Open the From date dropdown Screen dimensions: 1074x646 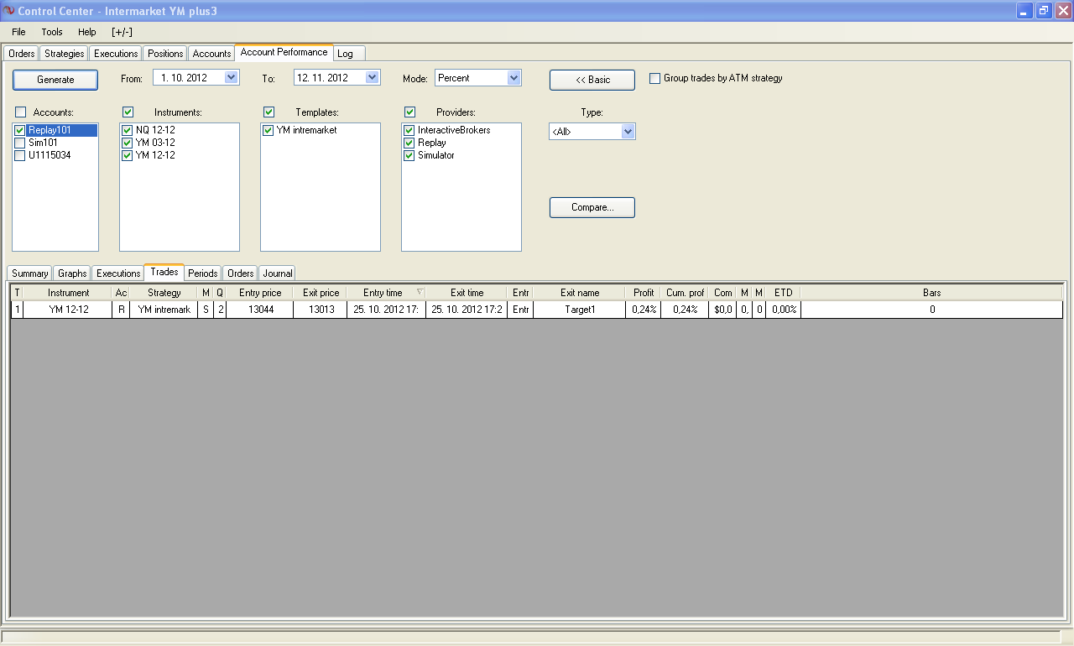[x=232, y=77]
